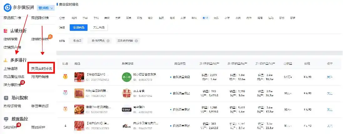343x134 pixels.
Task: Click the 价格 column header
Action: pyautogui.click(x=308, y=64)
